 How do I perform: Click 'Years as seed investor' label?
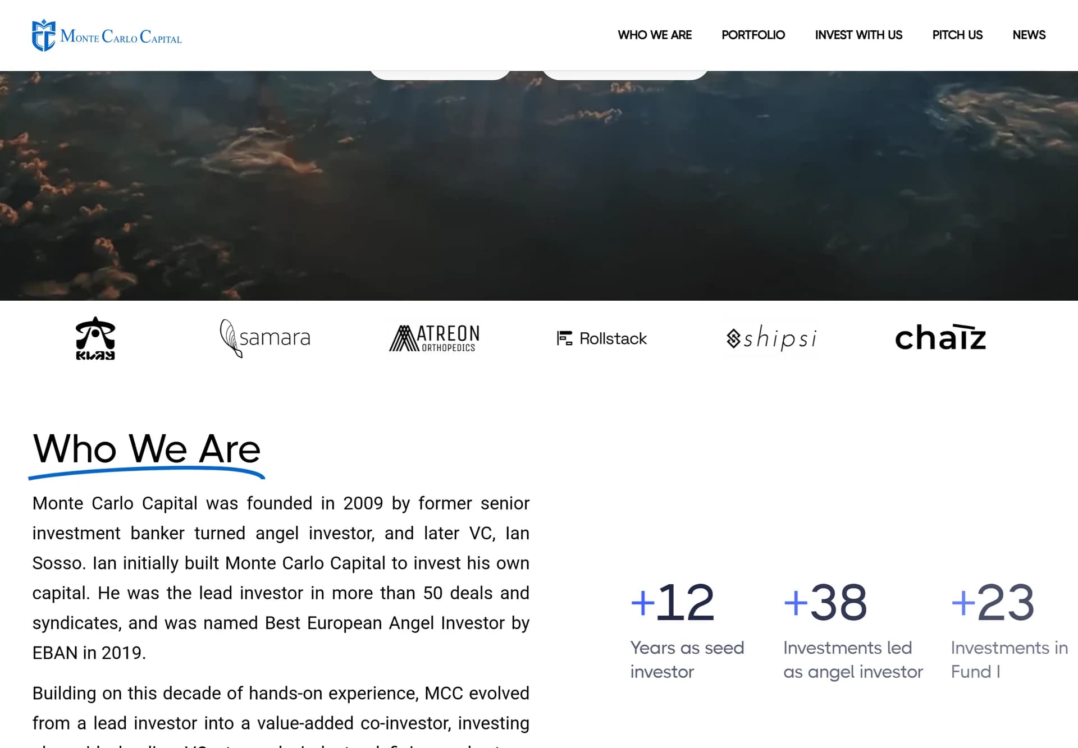coord(687,660)
